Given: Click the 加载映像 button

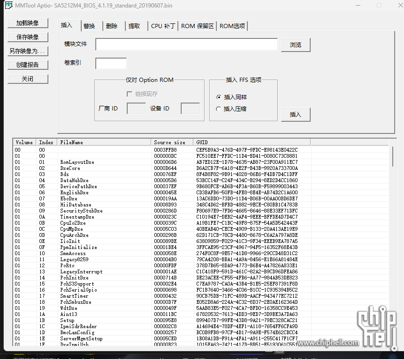Looking at the screenshot, I should coord(28,23).
